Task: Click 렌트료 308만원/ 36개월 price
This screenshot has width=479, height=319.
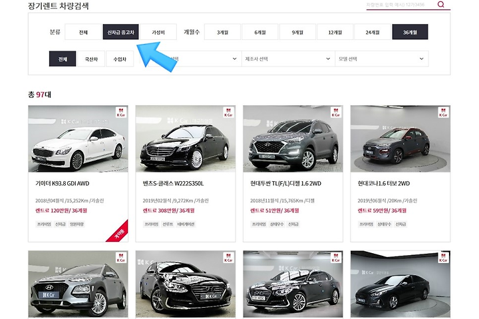Action: coord(168,210)
